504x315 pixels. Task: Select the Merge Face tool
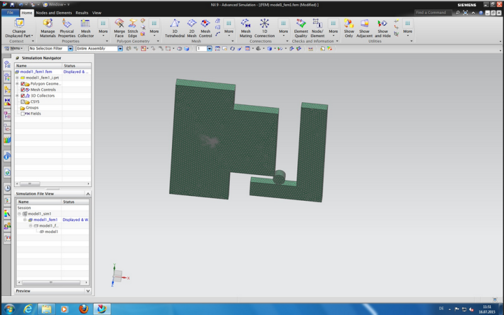pos(119,28)
